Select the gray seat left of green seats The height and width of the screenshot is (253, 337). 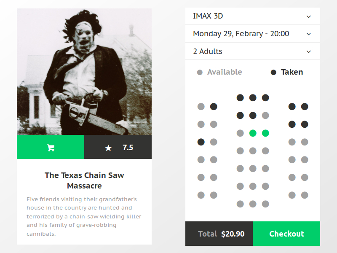pyautogui.click(x=240, y=133)
